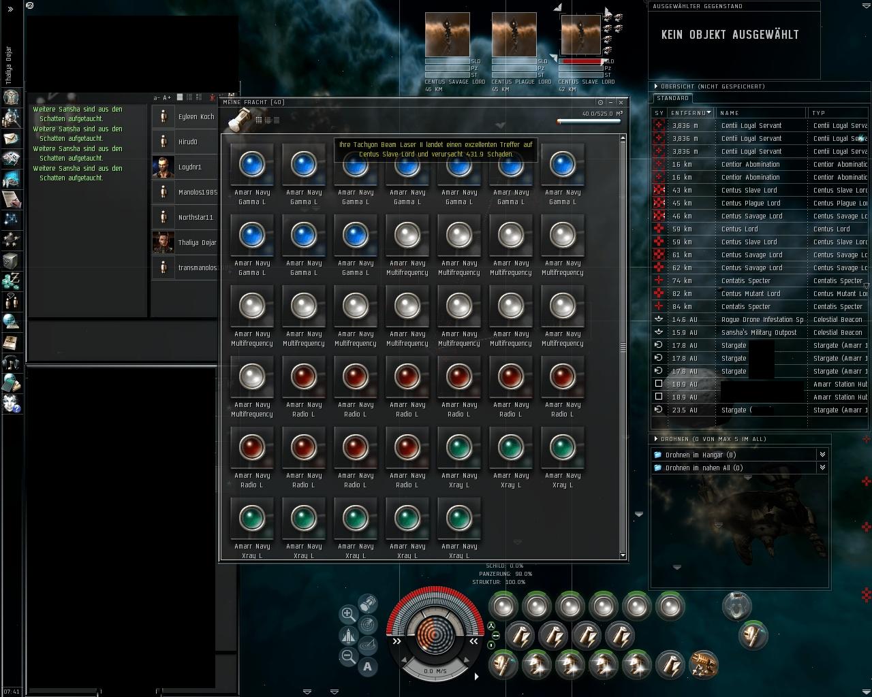Activate the golden repair module with debris
Viewport: 872px width, 697px height.
[704, 664]
